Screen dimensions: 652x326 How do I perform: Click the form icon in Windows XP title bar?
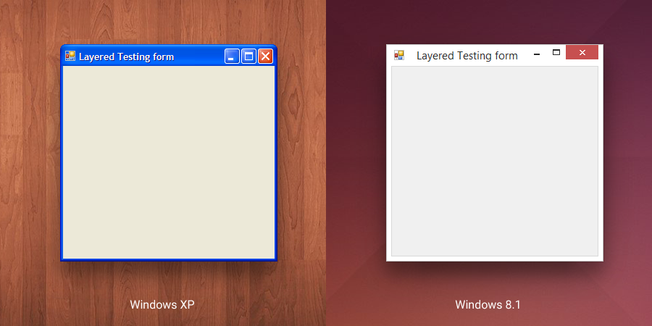click(70, 56)
